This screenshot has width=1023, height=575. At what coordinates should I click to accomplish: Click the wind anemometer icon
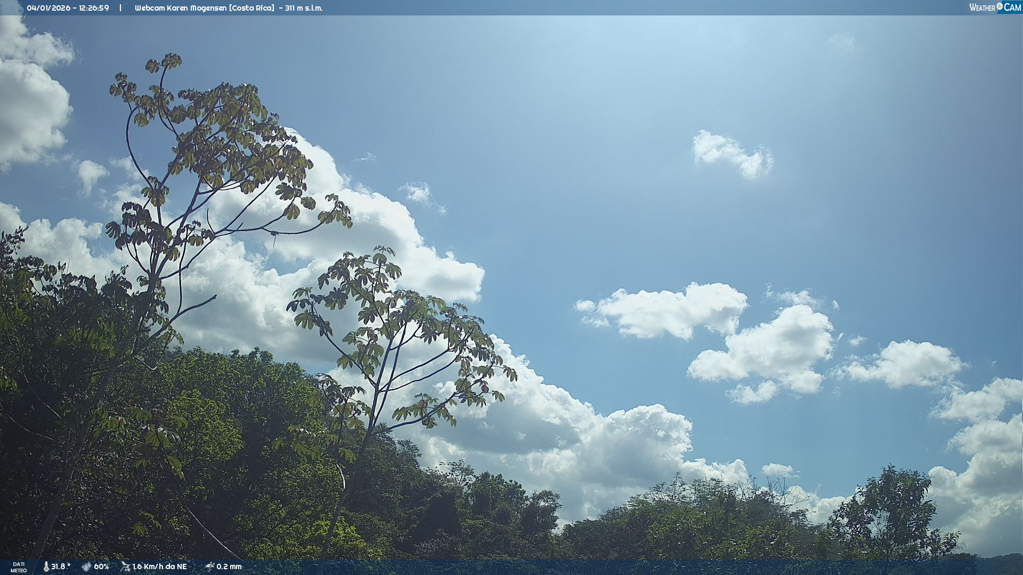tap(126, 566)
